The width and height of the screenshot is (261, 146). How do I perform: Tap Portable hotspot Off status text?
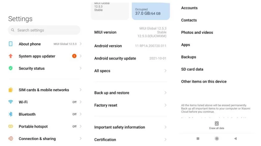tap(74, 126)
